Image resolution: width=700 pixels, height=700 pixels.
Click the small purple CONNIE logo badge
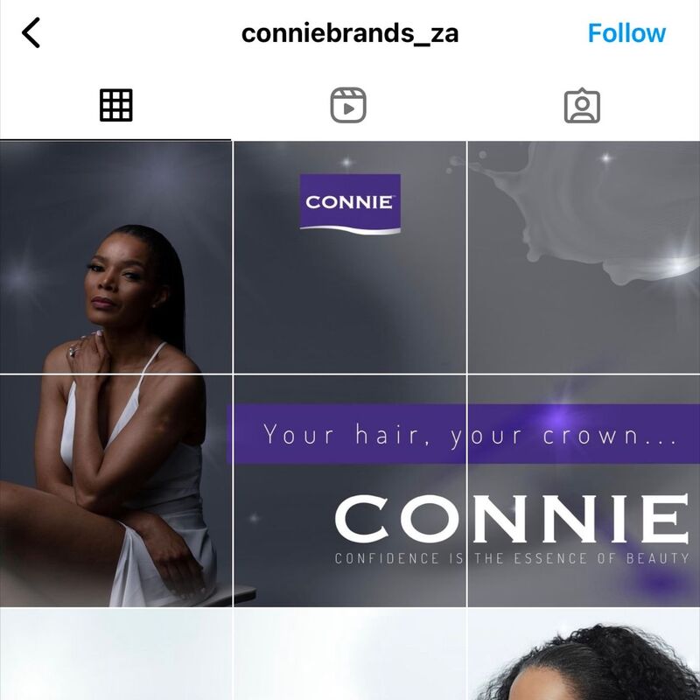[x=350, y=204]
